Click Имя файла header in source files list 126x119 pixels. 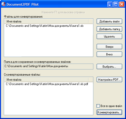(x=46, y=21)
